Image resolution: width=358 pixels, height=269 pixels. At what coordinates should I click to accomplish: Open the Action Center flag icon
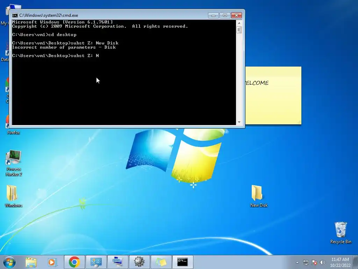(x=314, y=262)
